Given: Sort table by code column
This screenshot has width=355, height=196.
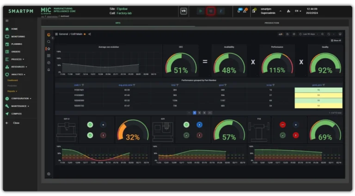Looking at the screenshot, I should click(x=77, y=85).
